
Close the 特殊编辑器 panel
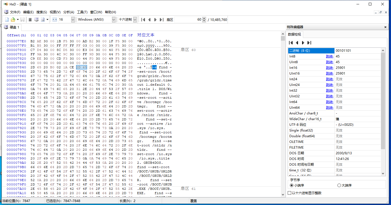385,27
